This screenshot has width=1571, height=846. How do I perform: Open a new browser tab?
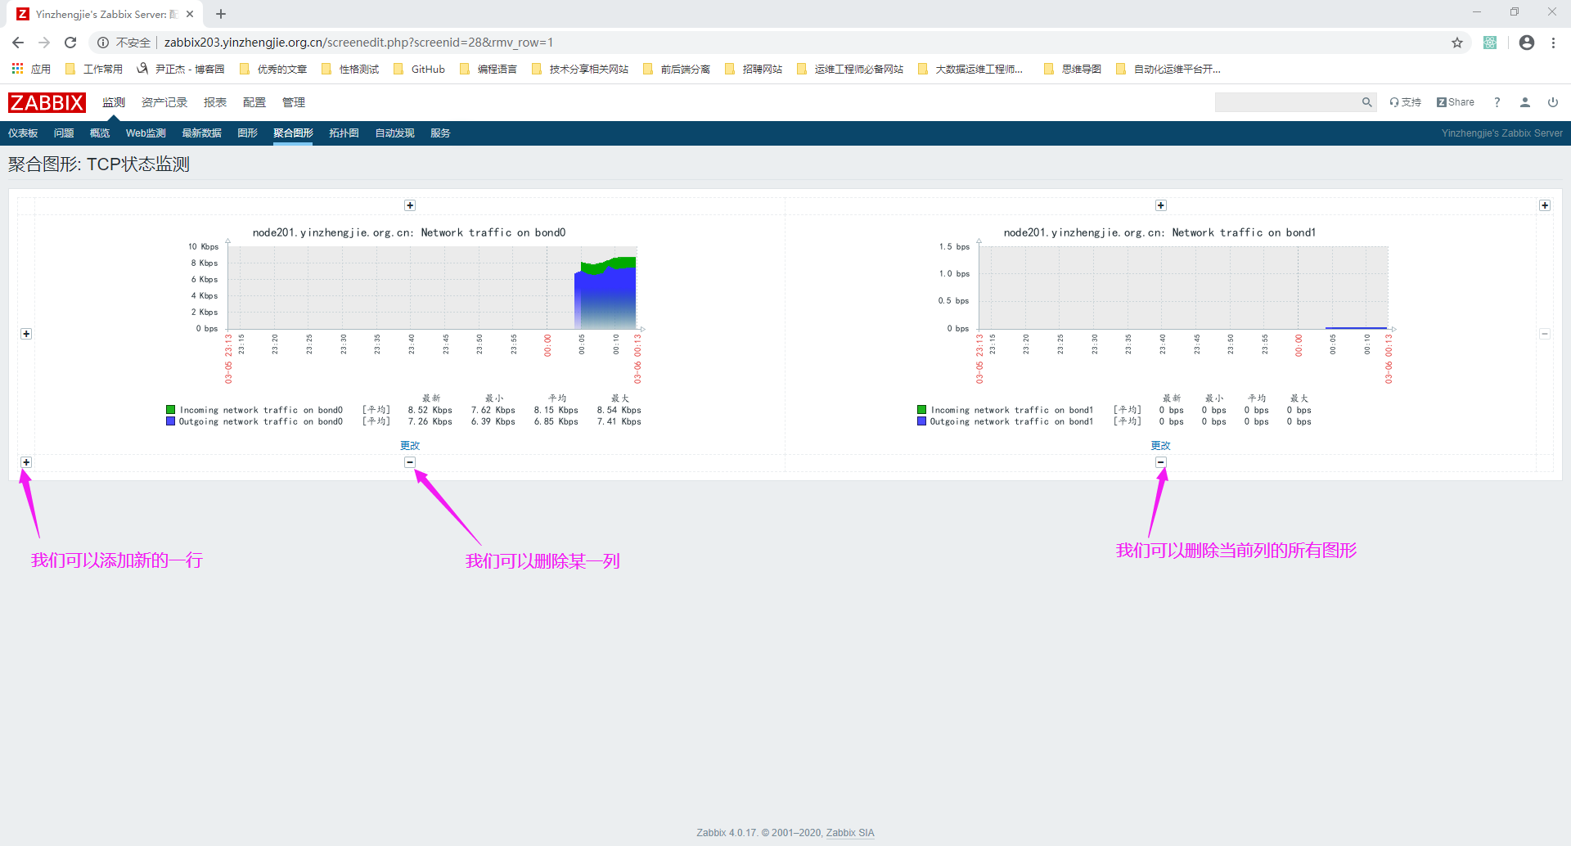(x=221, y=14)
